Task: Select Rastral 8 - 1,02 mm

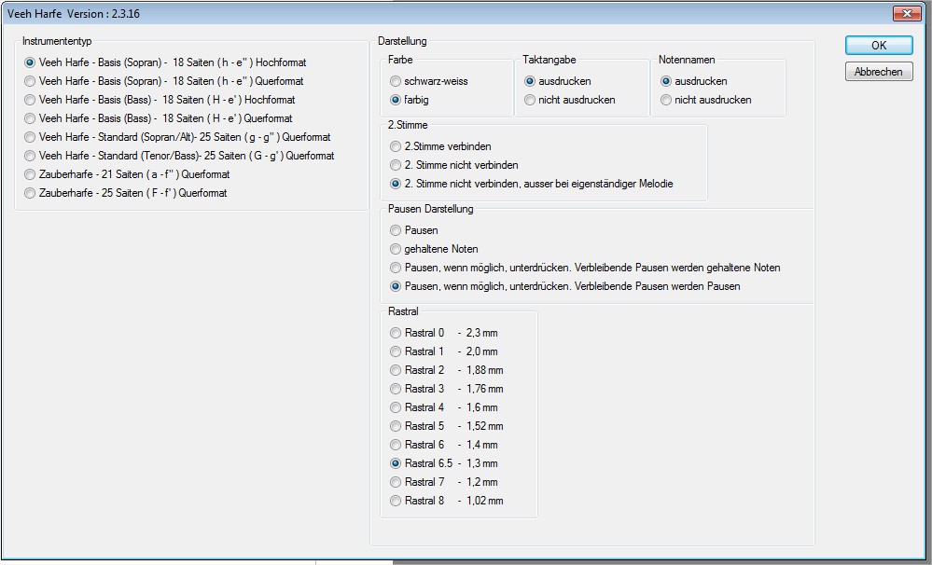Action: (x=396, y=501)
